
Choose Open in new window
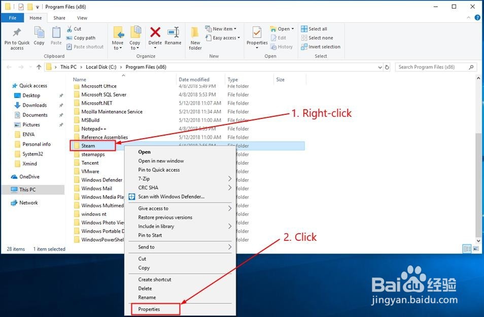(x=161, y=161)
